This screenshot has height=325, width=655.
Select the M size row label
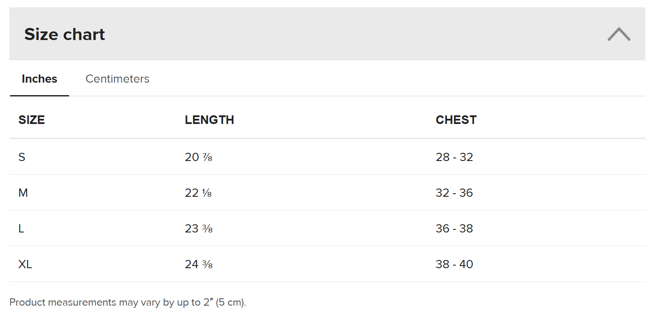[23, 193]
